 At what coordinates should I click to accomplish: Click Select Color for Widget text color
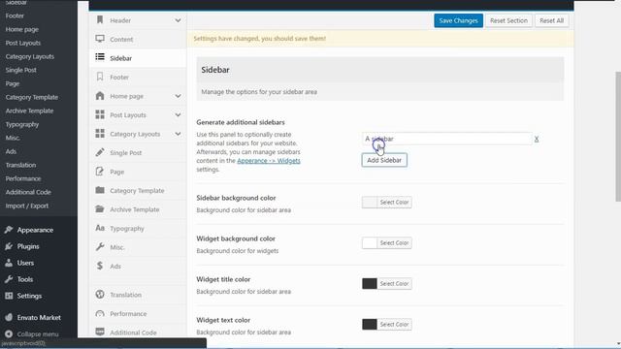tap(394, 325)
